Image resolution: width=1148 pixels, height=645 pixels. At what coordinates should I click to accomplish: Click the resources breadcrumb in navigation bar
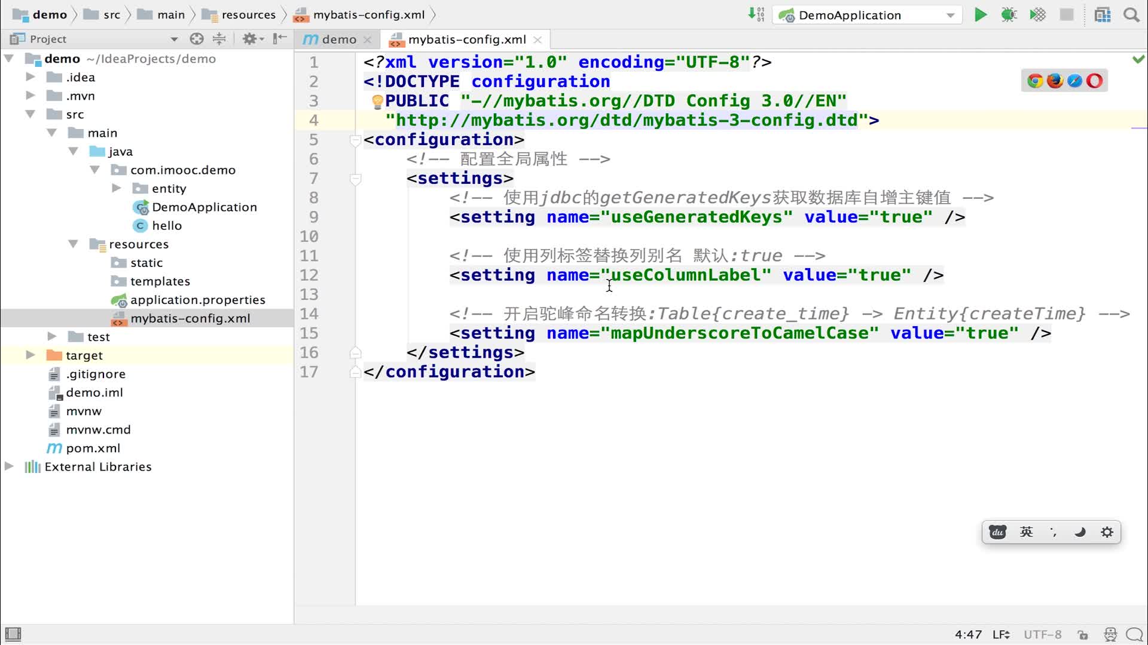coord(239,14)
